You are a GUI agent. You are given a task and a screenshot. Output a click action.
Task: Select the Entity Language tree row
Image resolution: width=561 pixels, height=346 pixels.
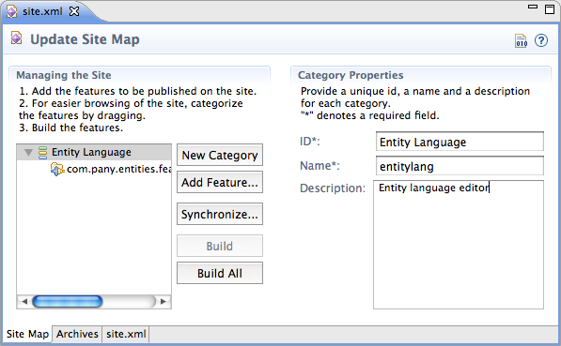pos(94,153)
